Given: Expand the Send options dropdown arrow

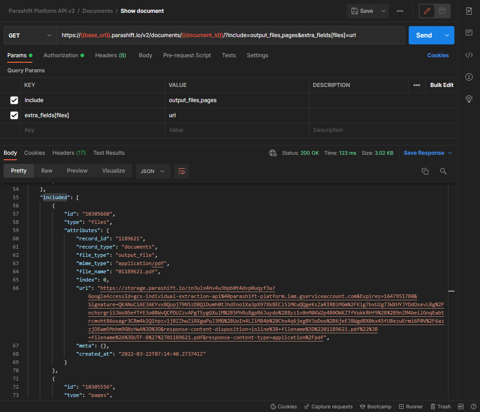Looking at the screenshot, I should (x=447, y=35).
